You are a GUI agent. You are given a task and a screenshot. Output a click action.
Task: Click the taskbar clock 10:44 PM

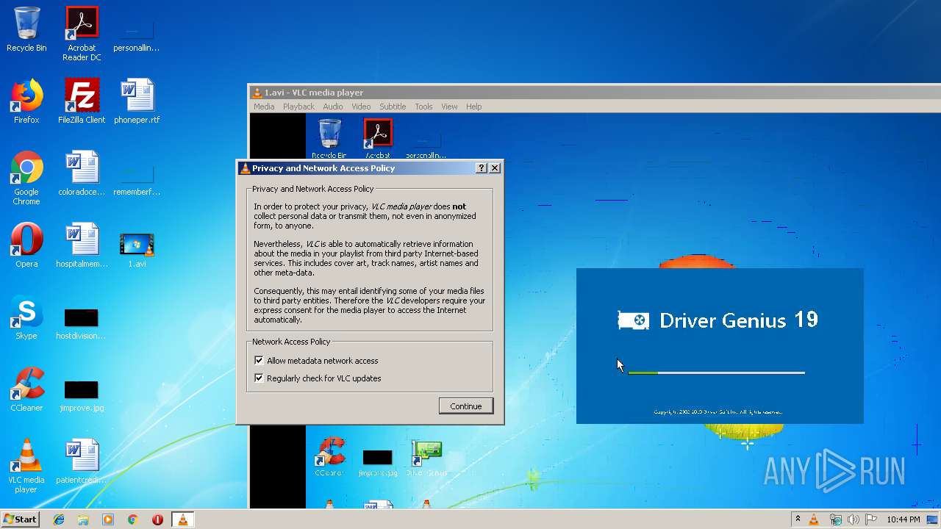pyautogui.click(x=904, y=519)
